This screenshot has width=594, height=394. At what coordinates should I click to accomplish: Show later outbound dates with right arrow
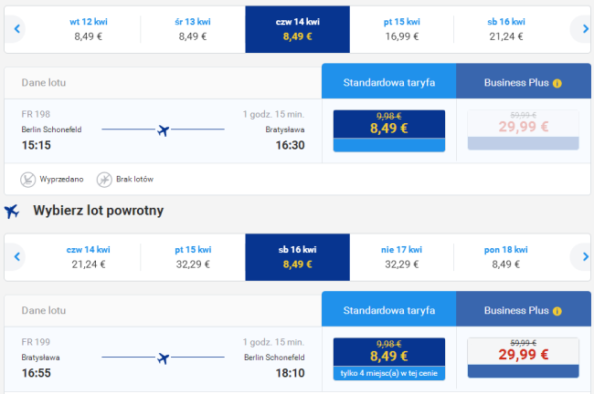pyautogui.click(x=584, y=29)
